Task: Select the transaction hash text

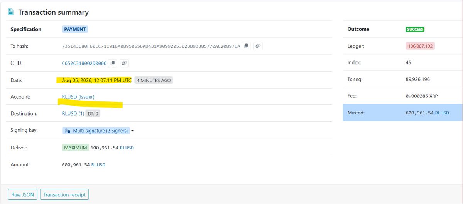Action: coord(151,46)
